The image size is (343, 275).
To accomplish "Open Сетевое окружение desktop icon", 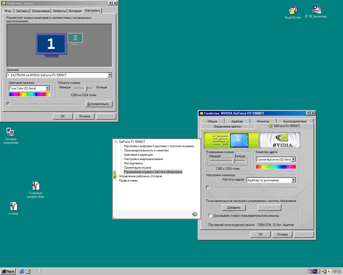I will coord(10,132).
